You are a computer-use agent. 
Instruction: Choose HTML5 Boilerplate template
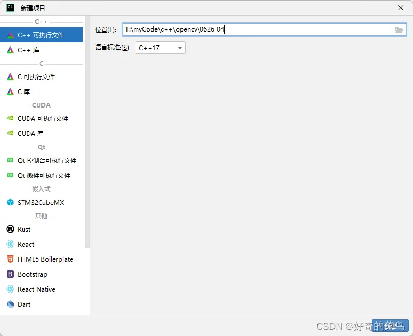41,259
